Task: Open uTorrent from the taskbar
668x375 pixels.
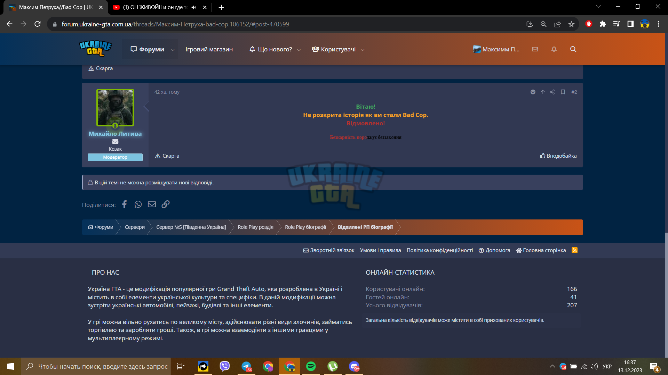Action: [333, 366]
